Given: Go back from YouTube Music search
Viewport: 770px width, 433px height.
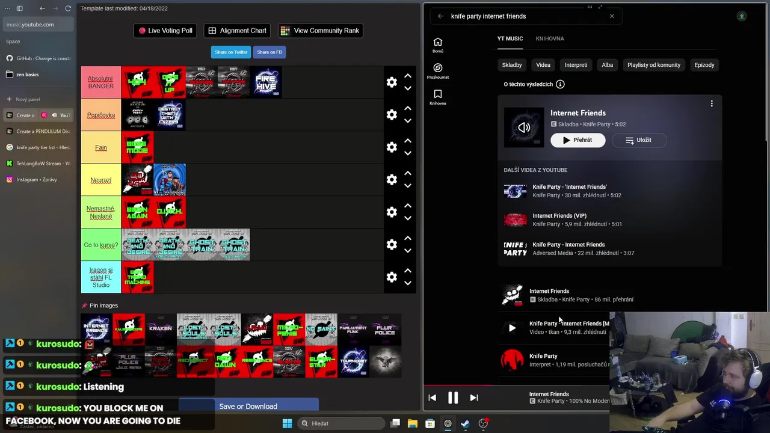Looking at the screenshot, I should pos(440,16).
